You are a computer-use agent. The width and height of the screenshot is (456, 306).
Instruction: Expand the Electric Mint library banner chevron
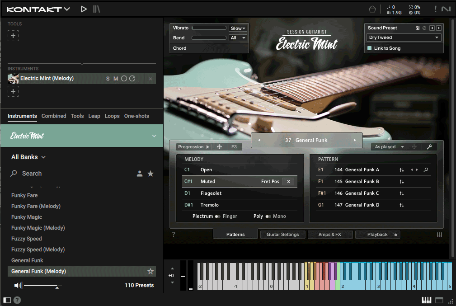(154, 136)
